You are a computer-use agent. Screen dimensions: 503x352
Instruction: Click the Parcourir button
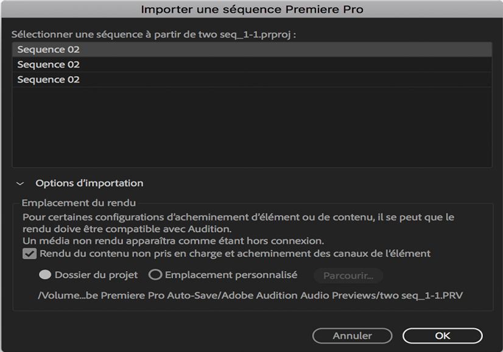pyautogui.click(x=347, y=275)
